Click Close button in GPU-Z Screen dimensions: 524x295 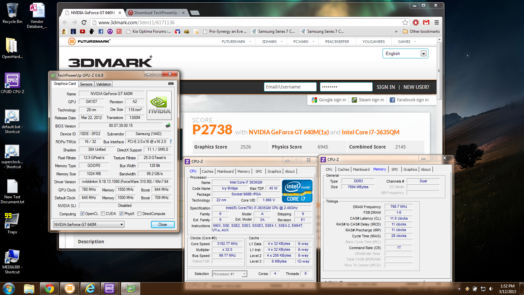click(162, 225)
